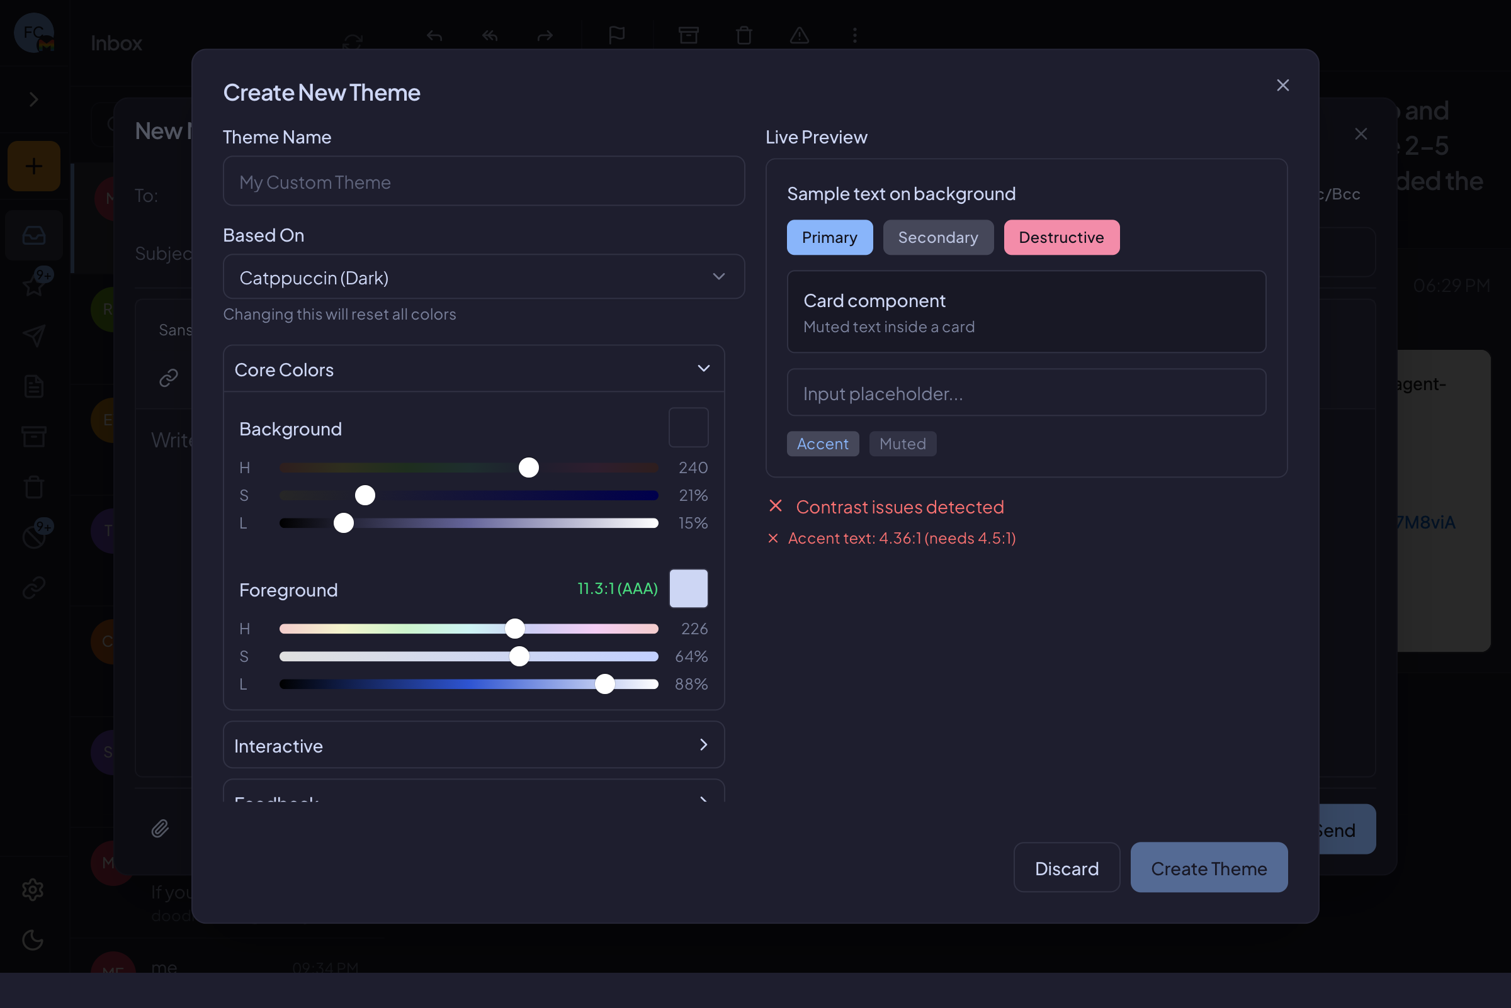Click the My Custom Theme name field
This screenshot has width=1511, height=1008.
pyautogui.click(x=484, y=181)
